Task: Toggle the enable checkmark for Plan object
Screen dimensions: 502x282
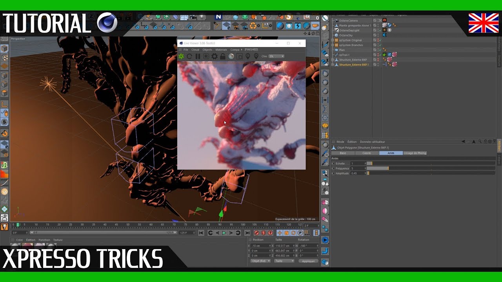Action: [x=380, y=50]
